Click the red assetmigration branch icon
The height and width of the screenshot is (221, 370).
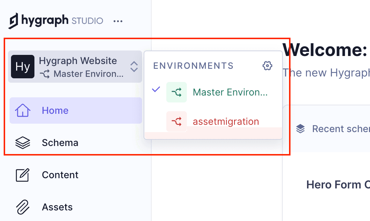[176, 121]
